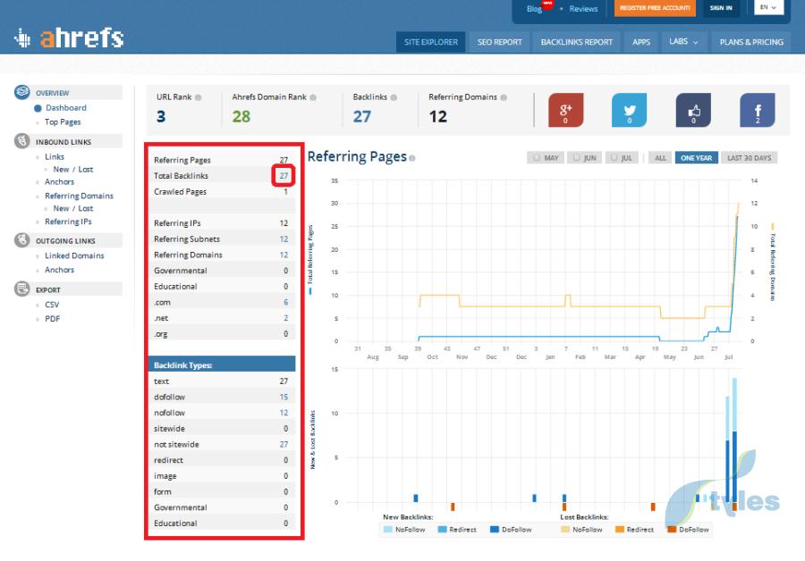Open the Reviews link
The height and width of the screenshot is (561, 805).
click(x=583, y=9)
